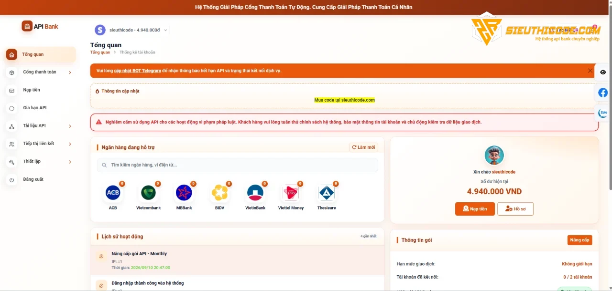Click Tổng quan breadcrumb link
The height and width of the screenshot is (291, 612).
(x=100, y=52)
